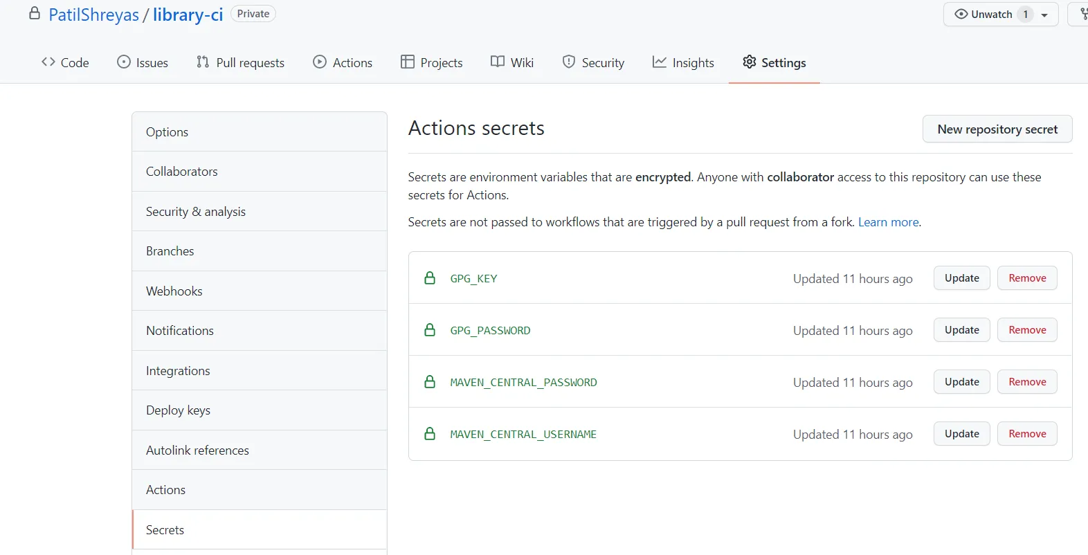Viewport: 1088px width, 555px height.
Task: Open the Code tab
Action: (x=65, y=62)
